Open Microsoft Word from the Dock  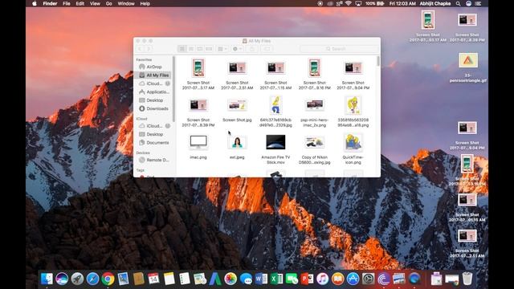(x=261, y=279)
